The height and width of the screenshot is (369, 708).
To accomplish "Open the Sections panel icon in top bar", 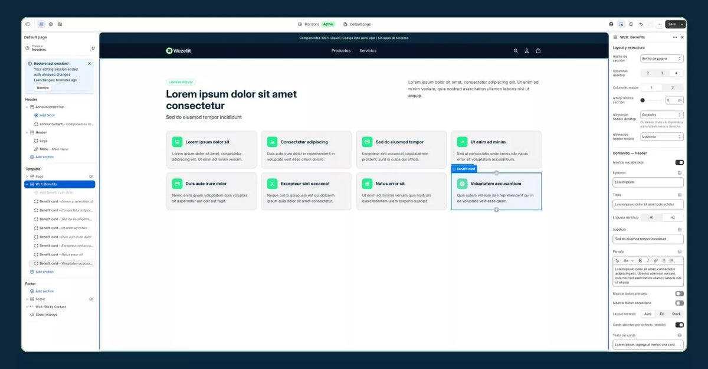I will coord(41,24).
